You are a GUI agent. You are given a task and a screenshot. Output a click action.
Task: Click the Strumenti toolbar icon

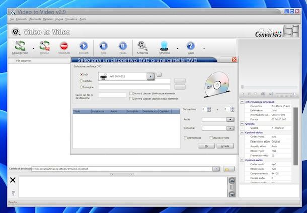[164, 46]
